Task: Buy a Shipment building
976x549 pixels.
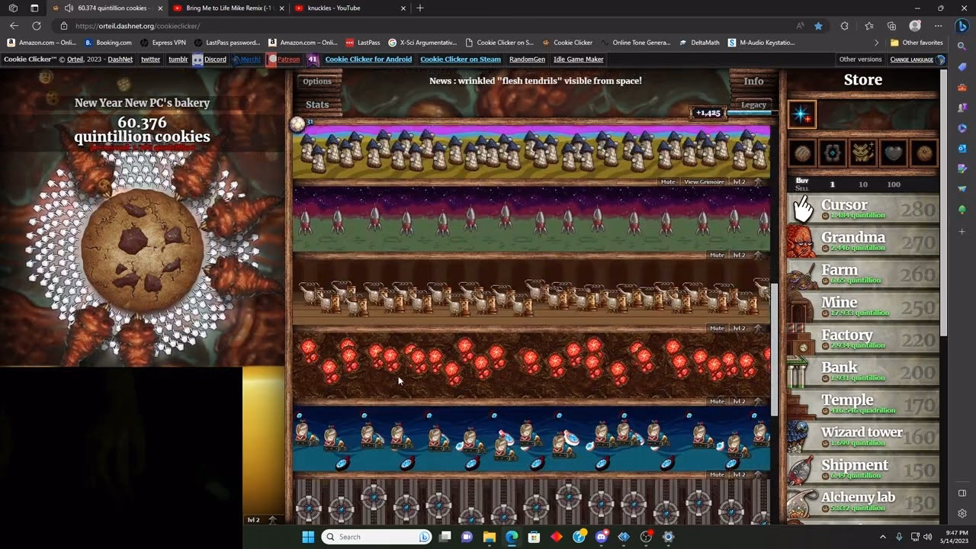Action: (x=863, y=470)
